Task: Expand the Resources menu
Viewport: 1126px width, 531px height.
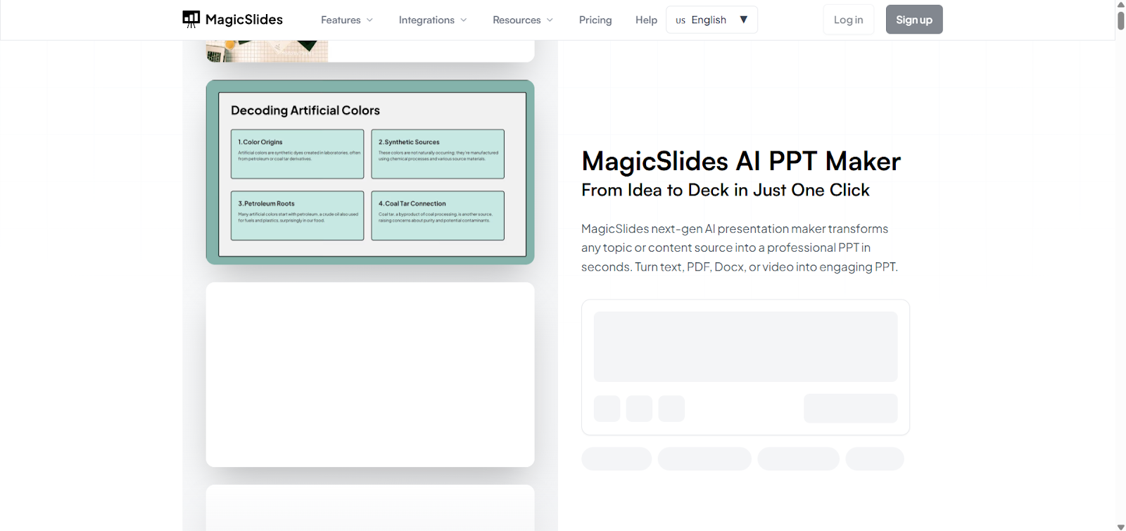Action: 523,20
